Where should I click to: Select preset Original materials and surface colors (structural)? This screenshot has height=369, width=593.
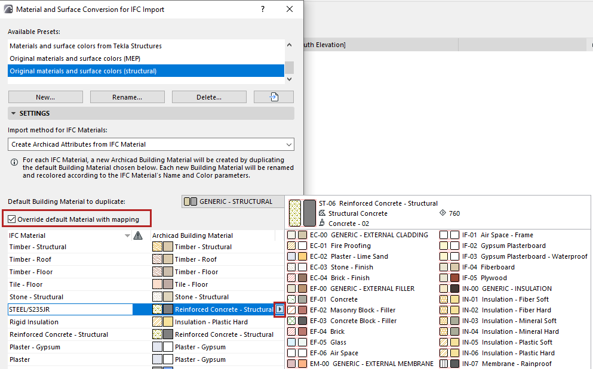(x=146, y=71)
